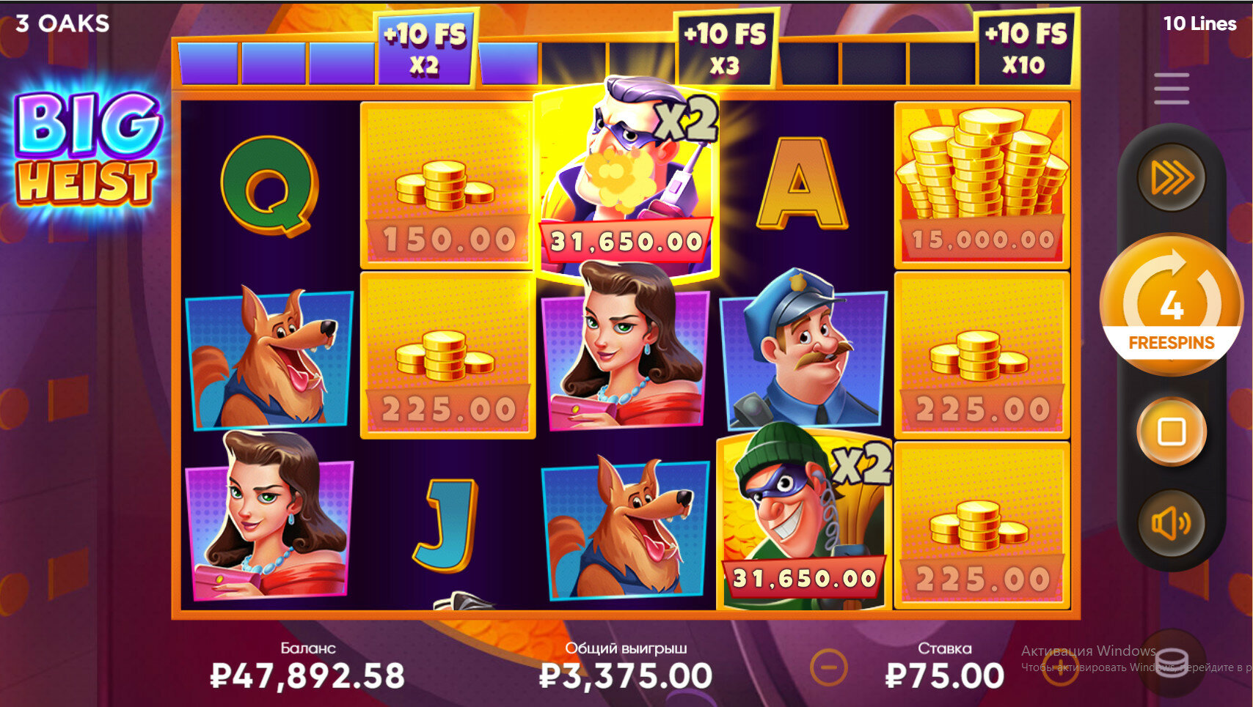Click the bearded robber 31,650.00 symbol

click(626, 179)
